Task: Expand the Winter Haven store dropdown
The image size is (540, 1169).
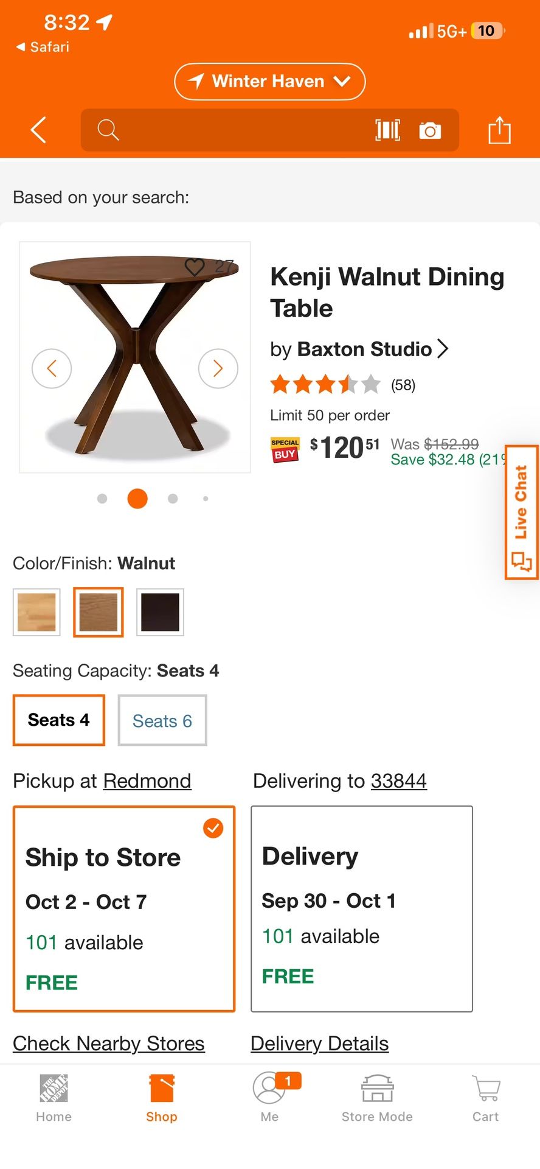Action: point(269,82)
